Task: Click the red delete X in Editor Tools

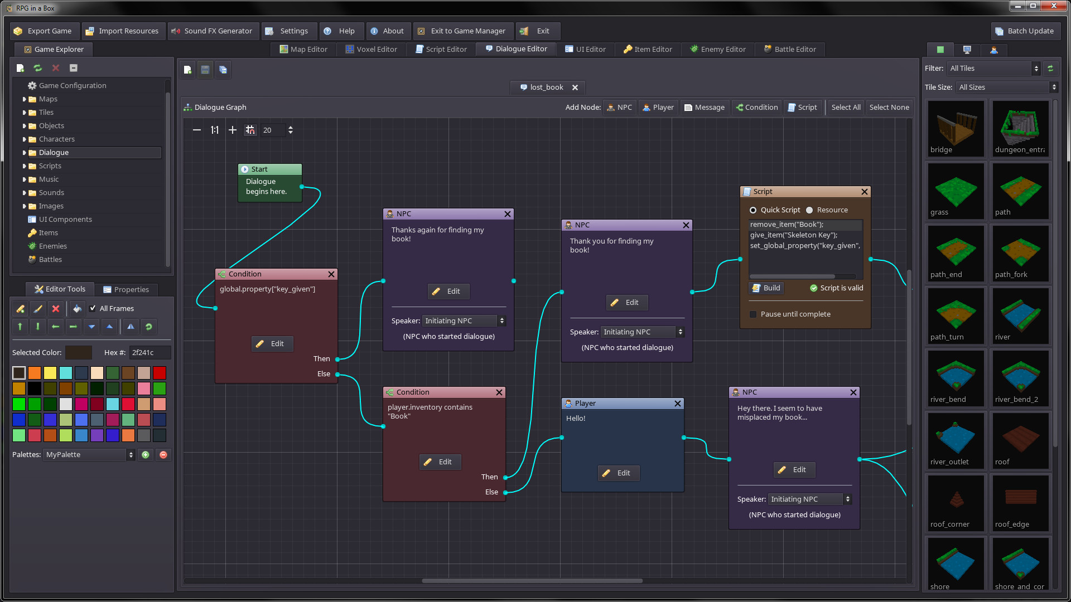Action: pos(56,308)
